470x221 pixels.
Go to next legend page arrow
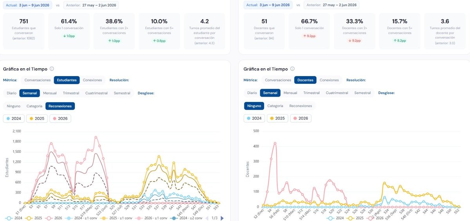(222, 218)
